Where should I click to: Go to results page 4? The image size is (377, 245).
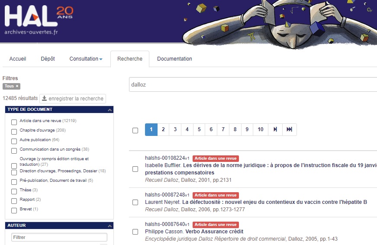(x=187, y=129)
